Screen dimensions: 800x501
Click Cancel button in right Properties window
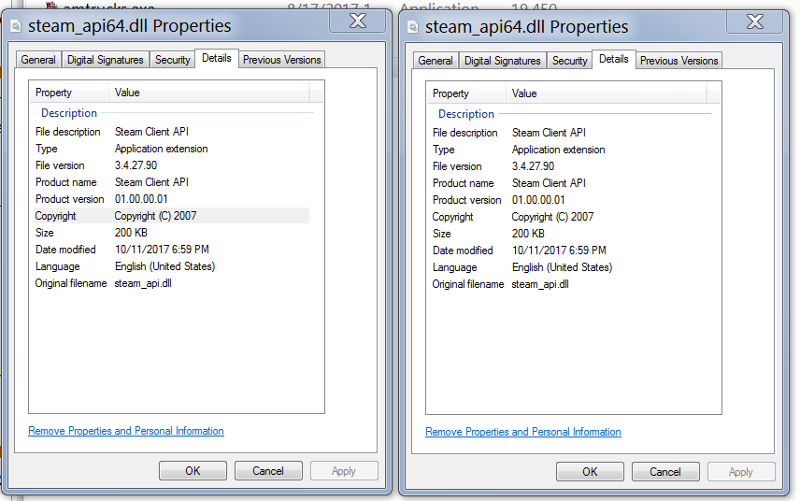(x=665, y=472)
